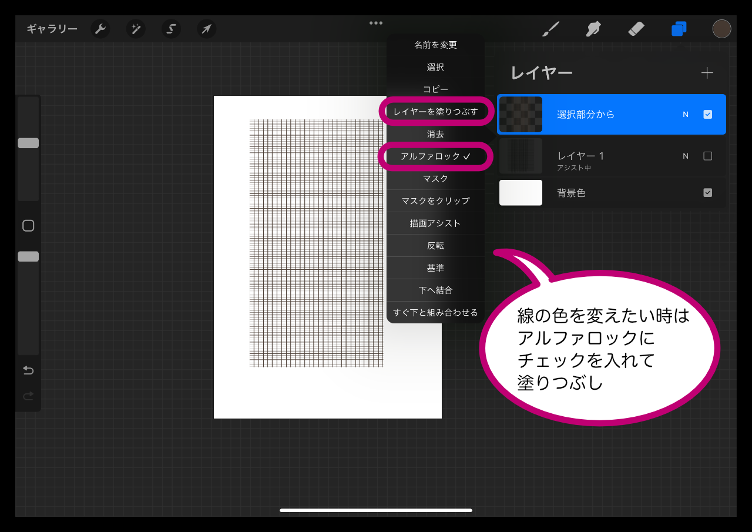
Task: Choose 描画アシスト option
Action: [x=435, y=223]
